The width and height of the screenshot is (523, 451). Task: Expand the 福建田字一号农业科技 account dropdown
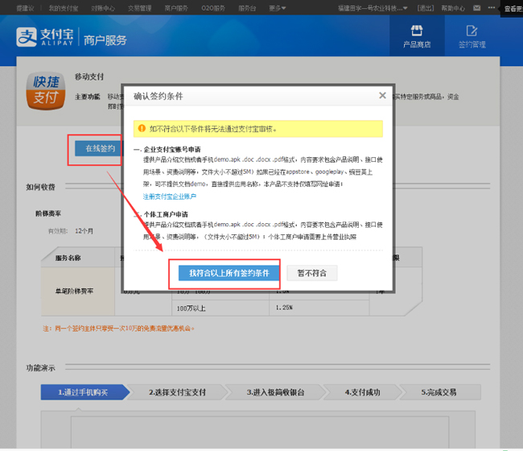click(x=373, y=8)
